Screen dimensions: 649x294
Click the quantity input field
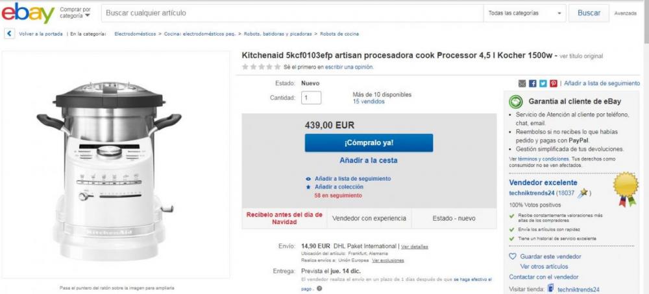click(x=311, y=98)
